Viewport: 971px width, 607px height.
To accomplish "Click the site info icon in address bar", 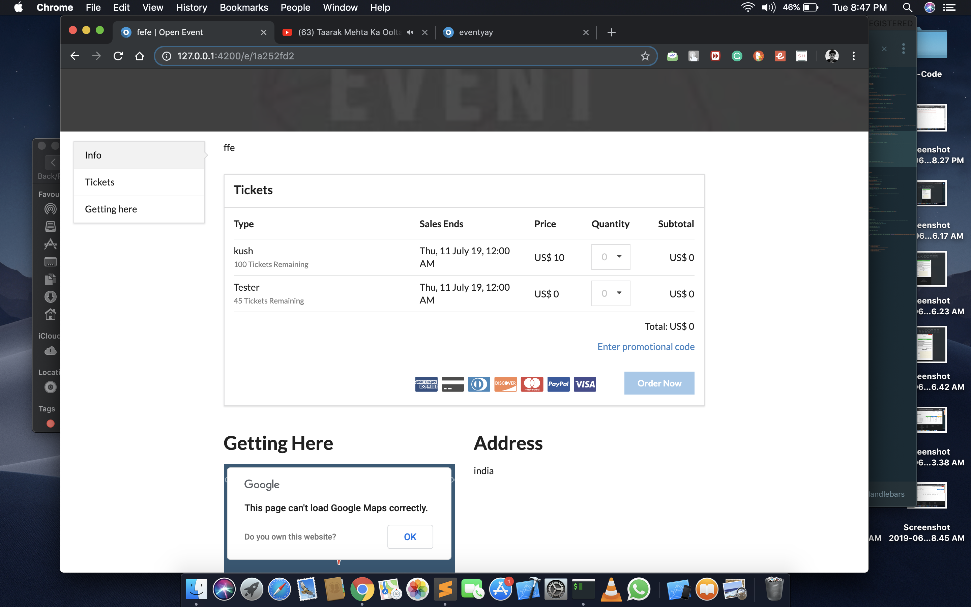I will [167, 56].
